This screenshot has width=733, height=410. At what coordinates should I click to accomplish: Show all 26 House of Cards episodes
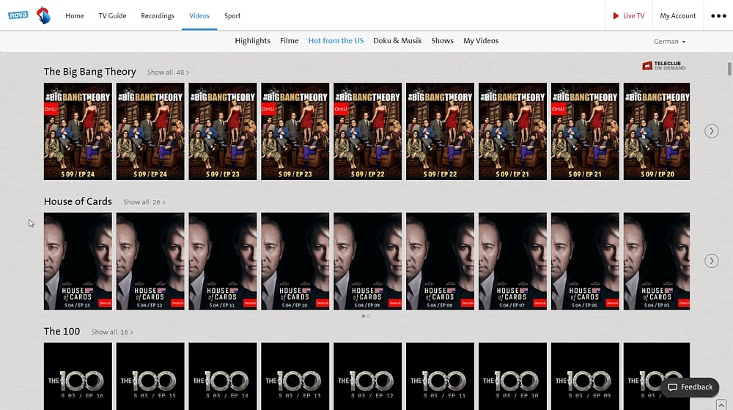[x=144, y=202]
